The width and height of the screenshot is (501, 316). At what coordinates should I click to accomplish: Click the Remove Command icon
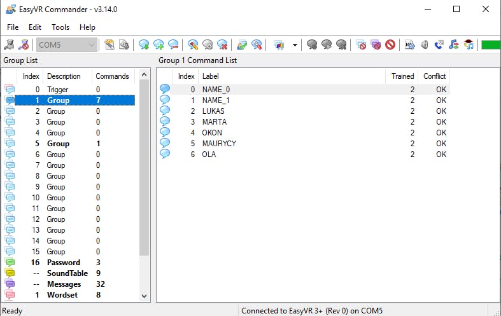pos(173,45)
